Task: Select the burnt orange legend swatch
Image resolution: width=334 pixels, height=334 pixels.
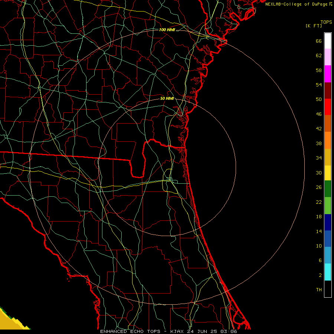Action: 328,124
